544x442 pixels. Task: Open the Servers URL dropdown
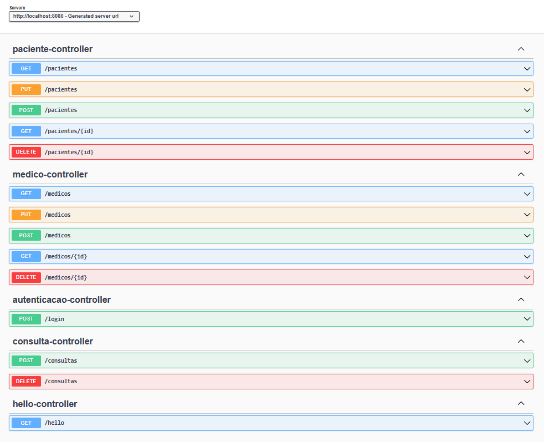(74, 16)
